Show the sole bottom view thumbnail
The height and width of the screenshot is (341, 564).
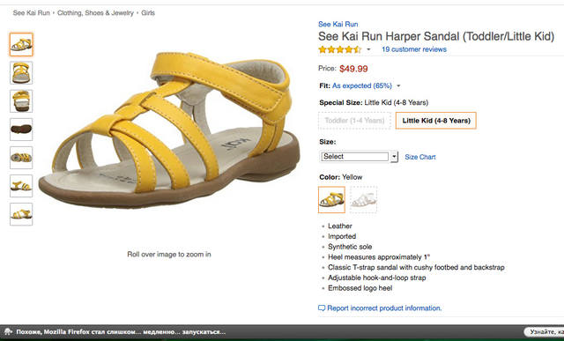point(21,130)
